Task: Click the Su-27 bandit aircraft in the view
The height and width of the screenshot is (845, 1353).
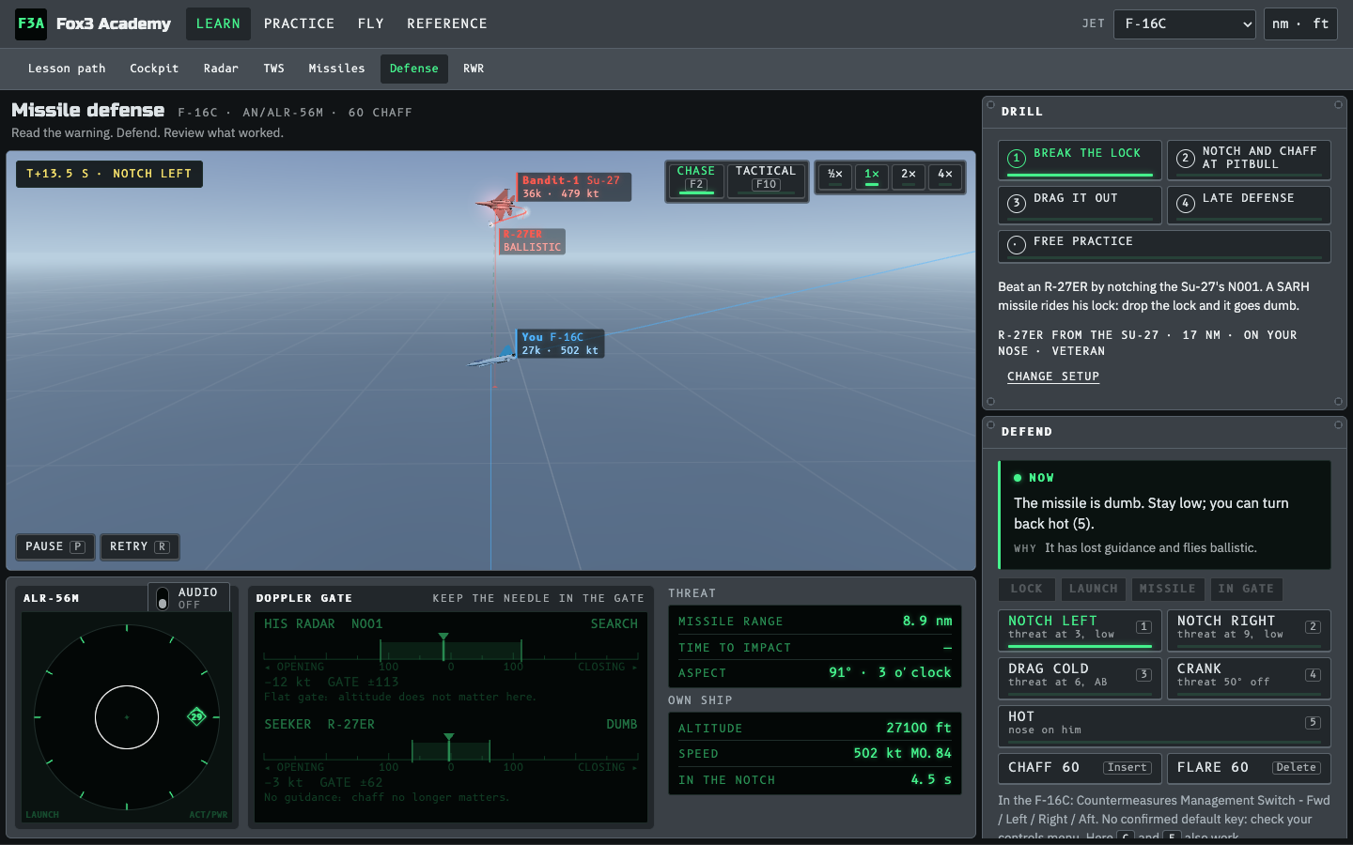Action: click(496, 204)
